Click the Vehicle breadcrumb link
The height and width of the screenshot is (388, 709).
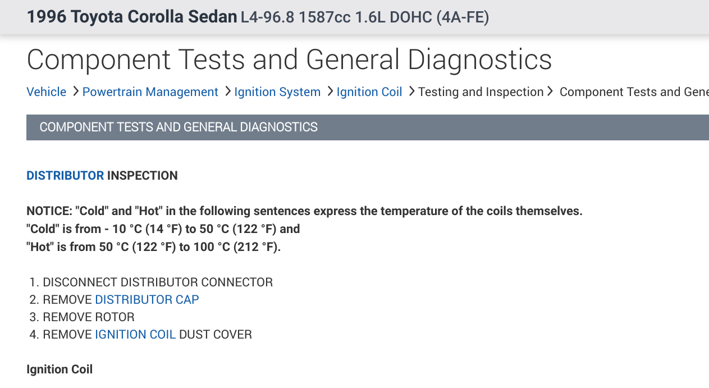coord(46,92)
